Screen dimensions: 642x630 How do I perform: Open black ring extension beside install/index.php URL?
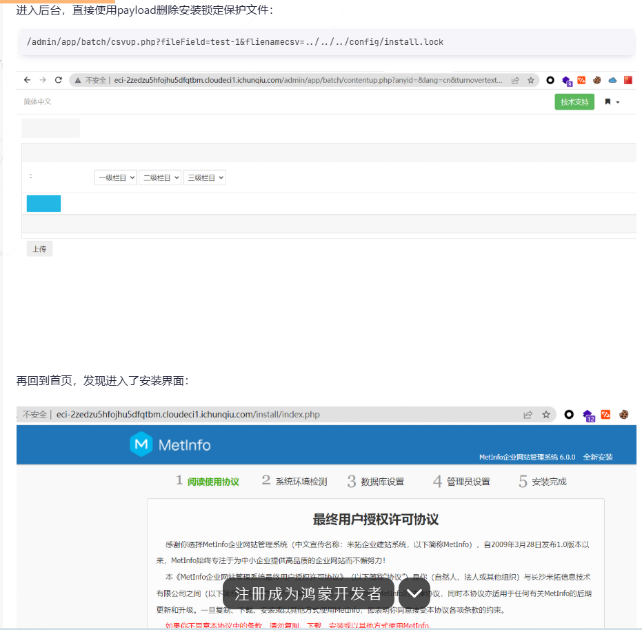point(569,415)
